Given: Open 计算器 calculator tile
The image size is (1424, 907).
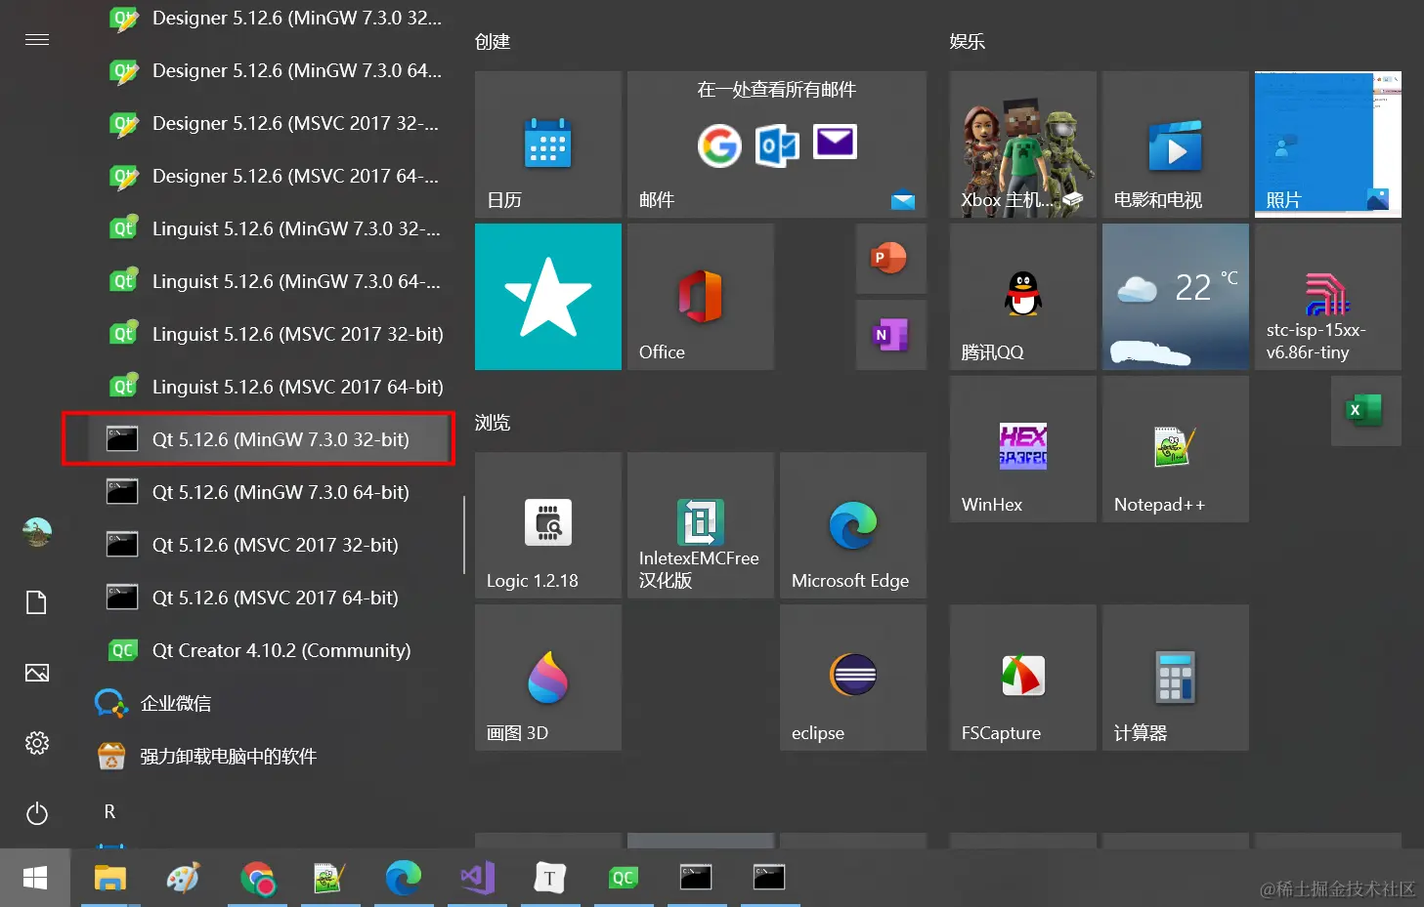Looking at the screenshot, I should tap(1176, 678).
